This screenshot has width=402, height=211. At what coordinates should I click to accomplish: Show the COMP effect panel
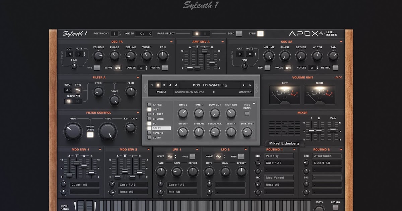[156, 138]
